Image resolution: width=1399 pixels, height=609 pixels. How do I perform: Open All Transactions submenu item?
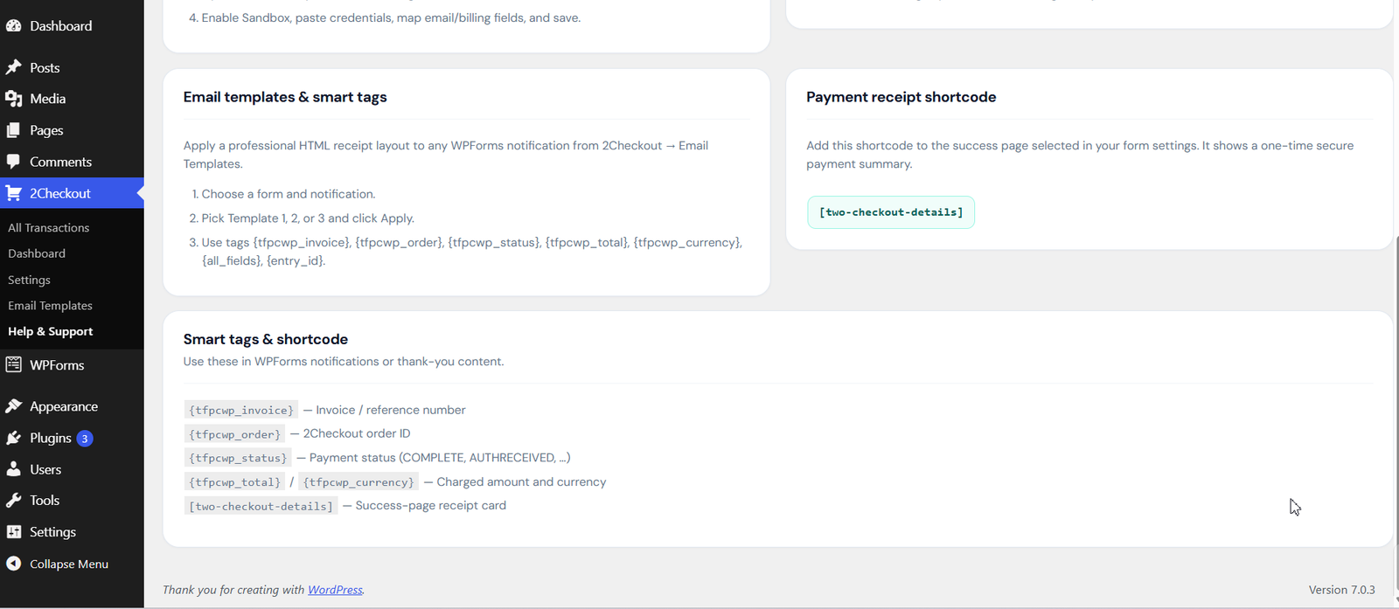click(x=49, y=228)
